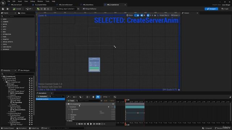The height and width of the screenshot is (130, 232).
Task: Open the Debug menu
Action: (32, 1)
